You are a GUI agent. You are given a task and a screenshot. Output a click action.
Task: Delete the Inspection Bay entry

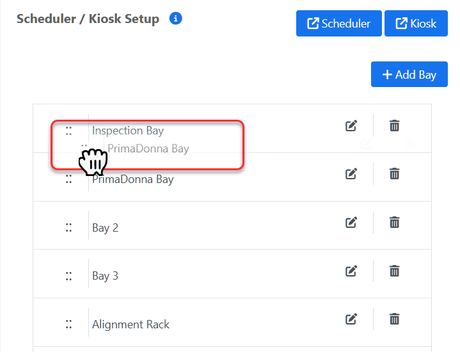(394, 126)
